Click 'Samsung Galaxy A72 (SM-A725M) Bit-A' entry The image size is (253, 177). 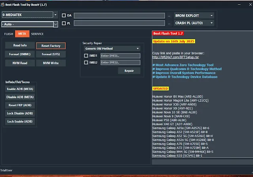(x=181, y=148)
